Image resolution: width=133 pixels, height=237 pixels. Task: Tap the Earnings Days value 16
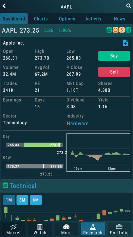click(x=37, y=107)
